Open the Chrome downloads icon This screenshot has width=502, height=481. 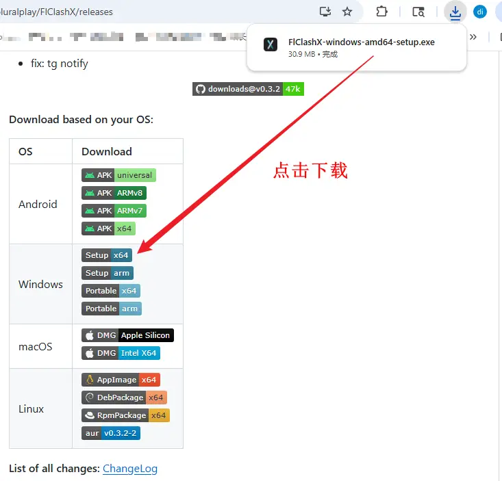pyautogui.click(x=455, y=12)
